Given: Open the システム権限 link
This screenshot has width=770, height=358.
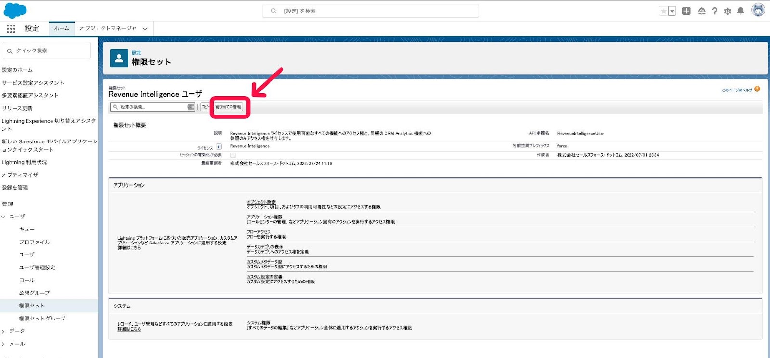Looking at the screenshot, I should (x=258, y=323).
